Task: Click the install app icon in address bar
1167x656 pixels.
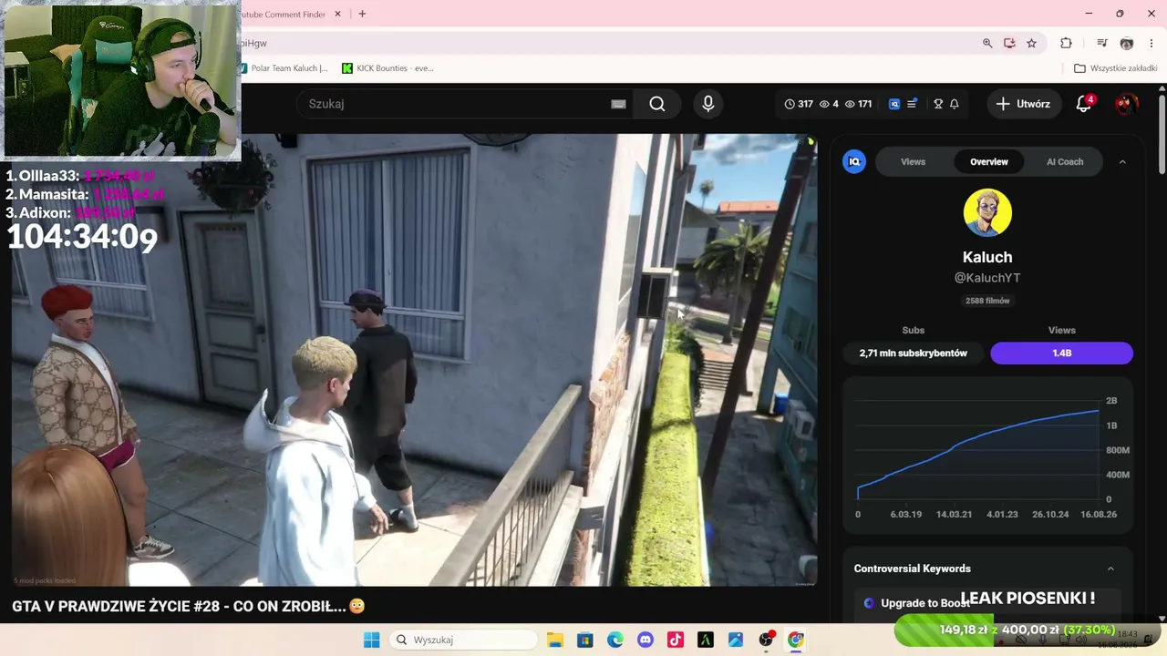Action: (x=1009, y=43)
